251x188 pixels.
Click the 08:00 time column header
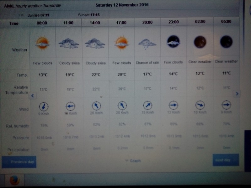42,23
